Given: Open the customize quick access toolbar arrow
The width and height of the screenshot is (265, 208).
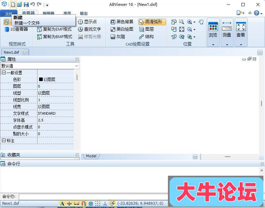Looking at the screenshot, I should pyautogui.click(x=47, y=5).
